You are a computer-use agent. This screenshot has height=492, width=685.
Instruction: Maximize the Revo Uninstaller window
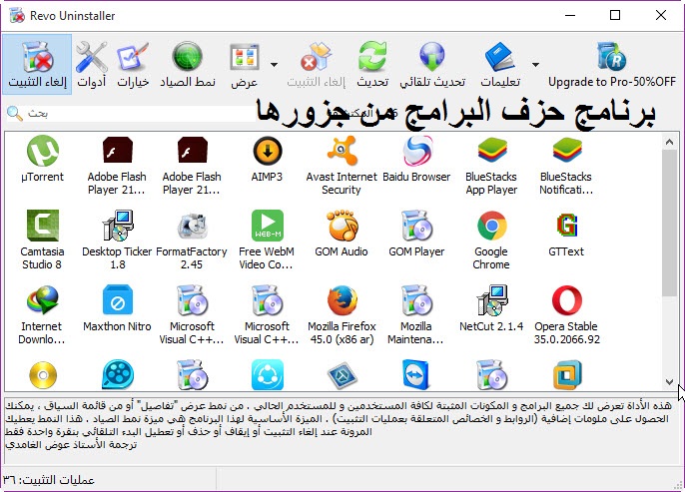pyautogui.click(x=615, y=15)
